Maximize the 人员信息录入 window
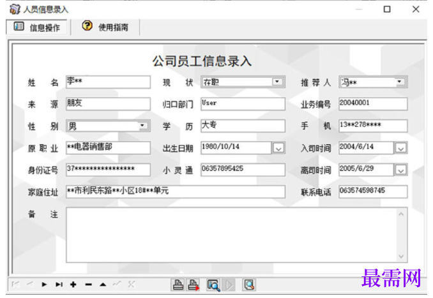The height and width of the screenshot is (298, 433). point(387,9)
